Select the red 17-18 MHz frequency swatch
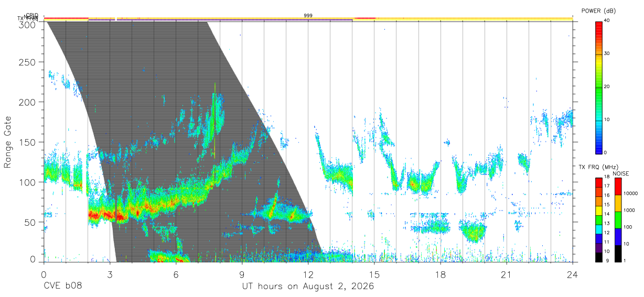Image resolution: width=644 pixels, height=297 pixels. coord(598,182)
